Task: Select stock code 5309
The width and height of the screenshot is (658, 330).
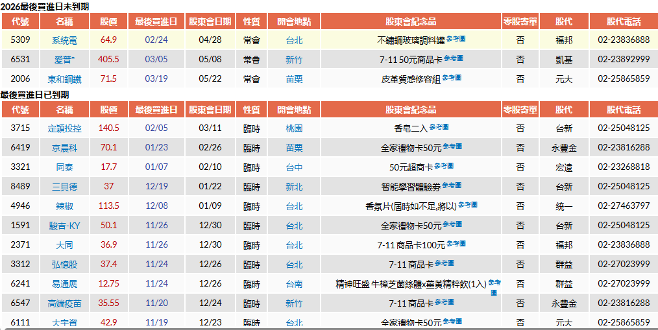Action: 21,40
